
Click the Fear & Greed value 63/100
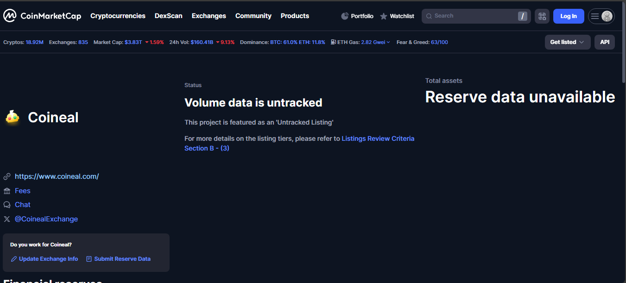(x=439, y=42)
